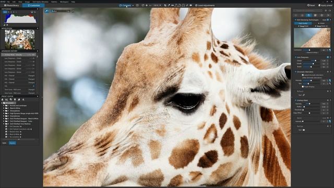Screen dimensions: 334x188
Task: Zoom the image to 1:1
Action: point(150,5)
